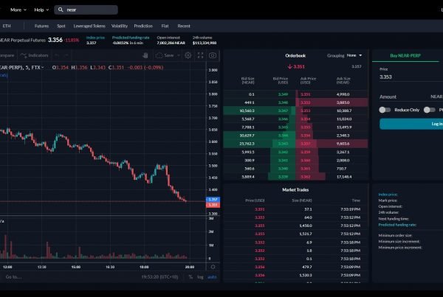443x297 pixels.
Task: Take chart snapshot with camera icon
Action: (213, 55)
